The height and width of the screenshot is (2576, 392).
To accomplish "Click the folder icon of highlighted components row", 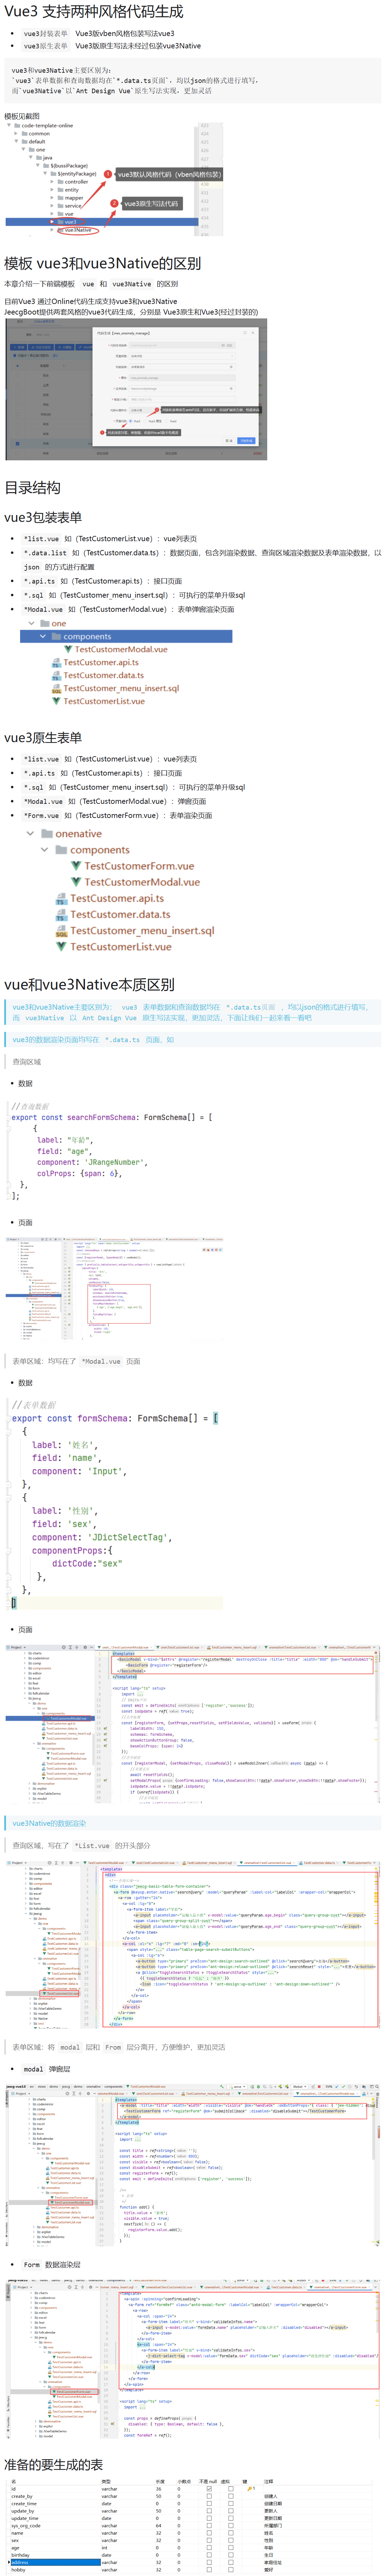I will click(56, 636).
